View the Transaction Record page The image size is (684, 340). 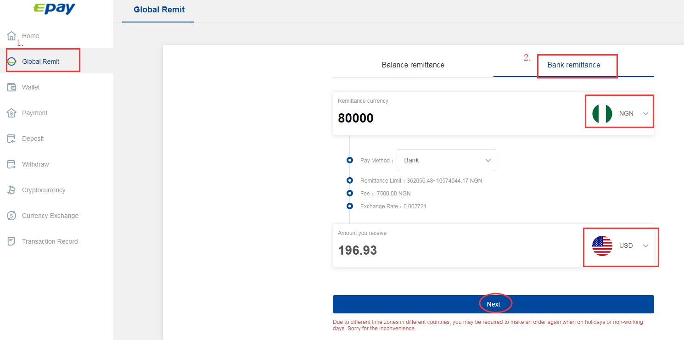point(56,241)
